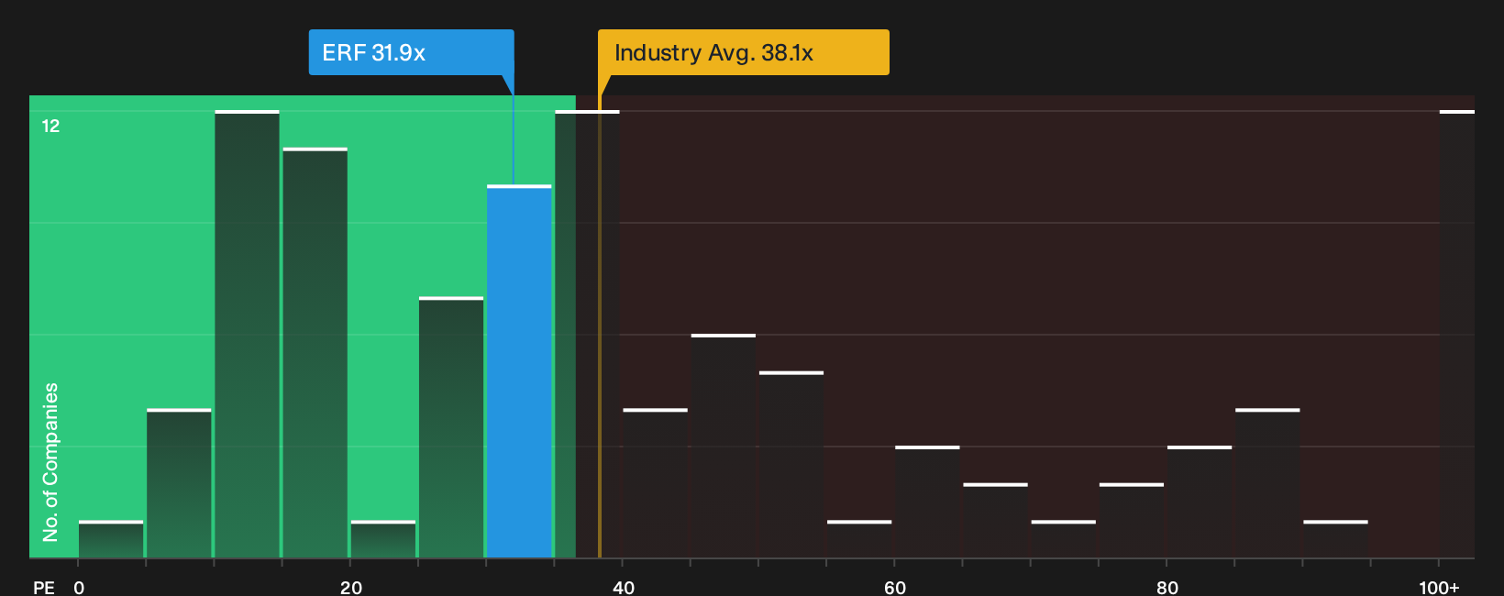Select the bar at PE 15-20
Image resolution: width=1504 pixels, height=596 pixels.
point(315,353)
